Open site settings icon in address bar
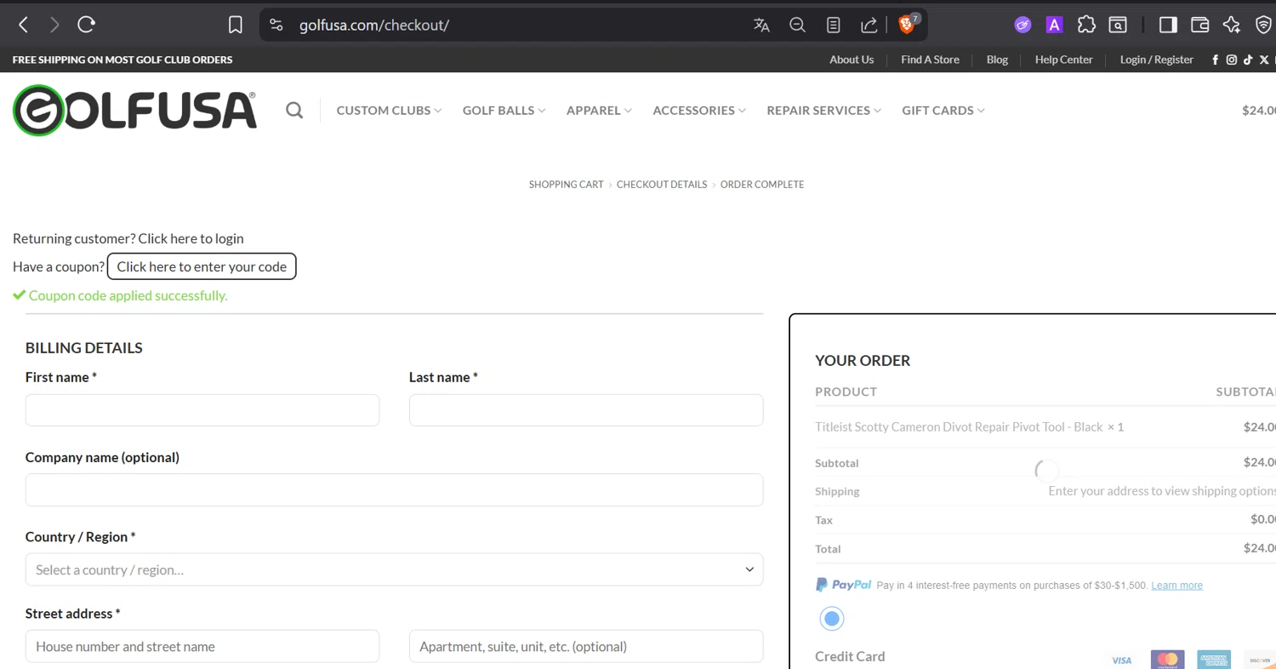The width and height of the screenshot is (1276, 669). point(276,25)
